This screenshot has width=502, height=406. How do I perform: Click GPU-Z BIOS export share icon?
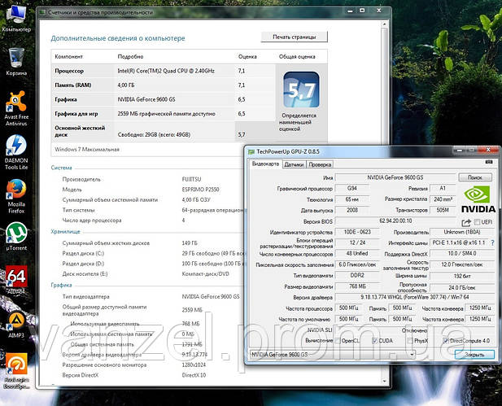tap(466, 222)
